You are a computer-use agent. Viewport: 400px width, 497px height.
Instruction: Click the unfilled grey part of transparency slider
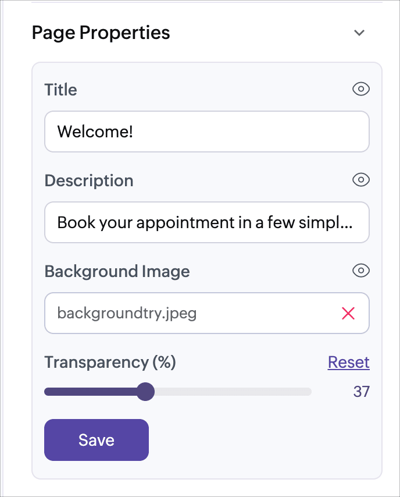click(233, 392)
